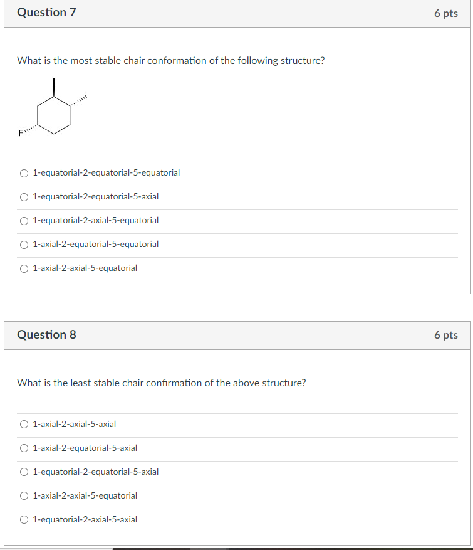Select 1-axial-2-equatorial-5-equatorial in Question 7
Screen dimensions: 473x550
pyautogui.click(x=24, y=244)
